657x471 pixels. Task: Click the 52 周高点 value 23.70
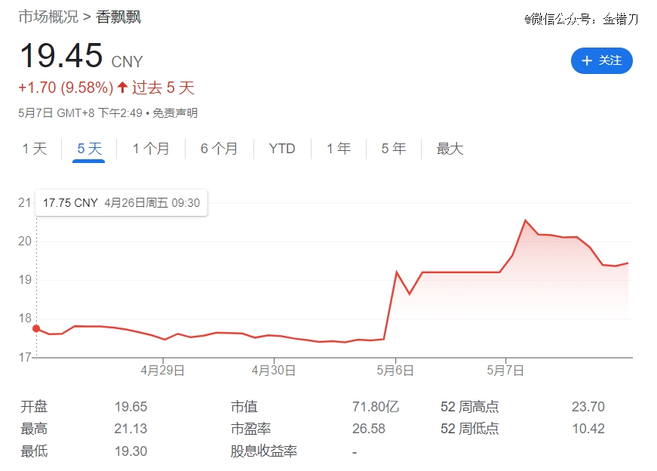click(x=588, y=406)
